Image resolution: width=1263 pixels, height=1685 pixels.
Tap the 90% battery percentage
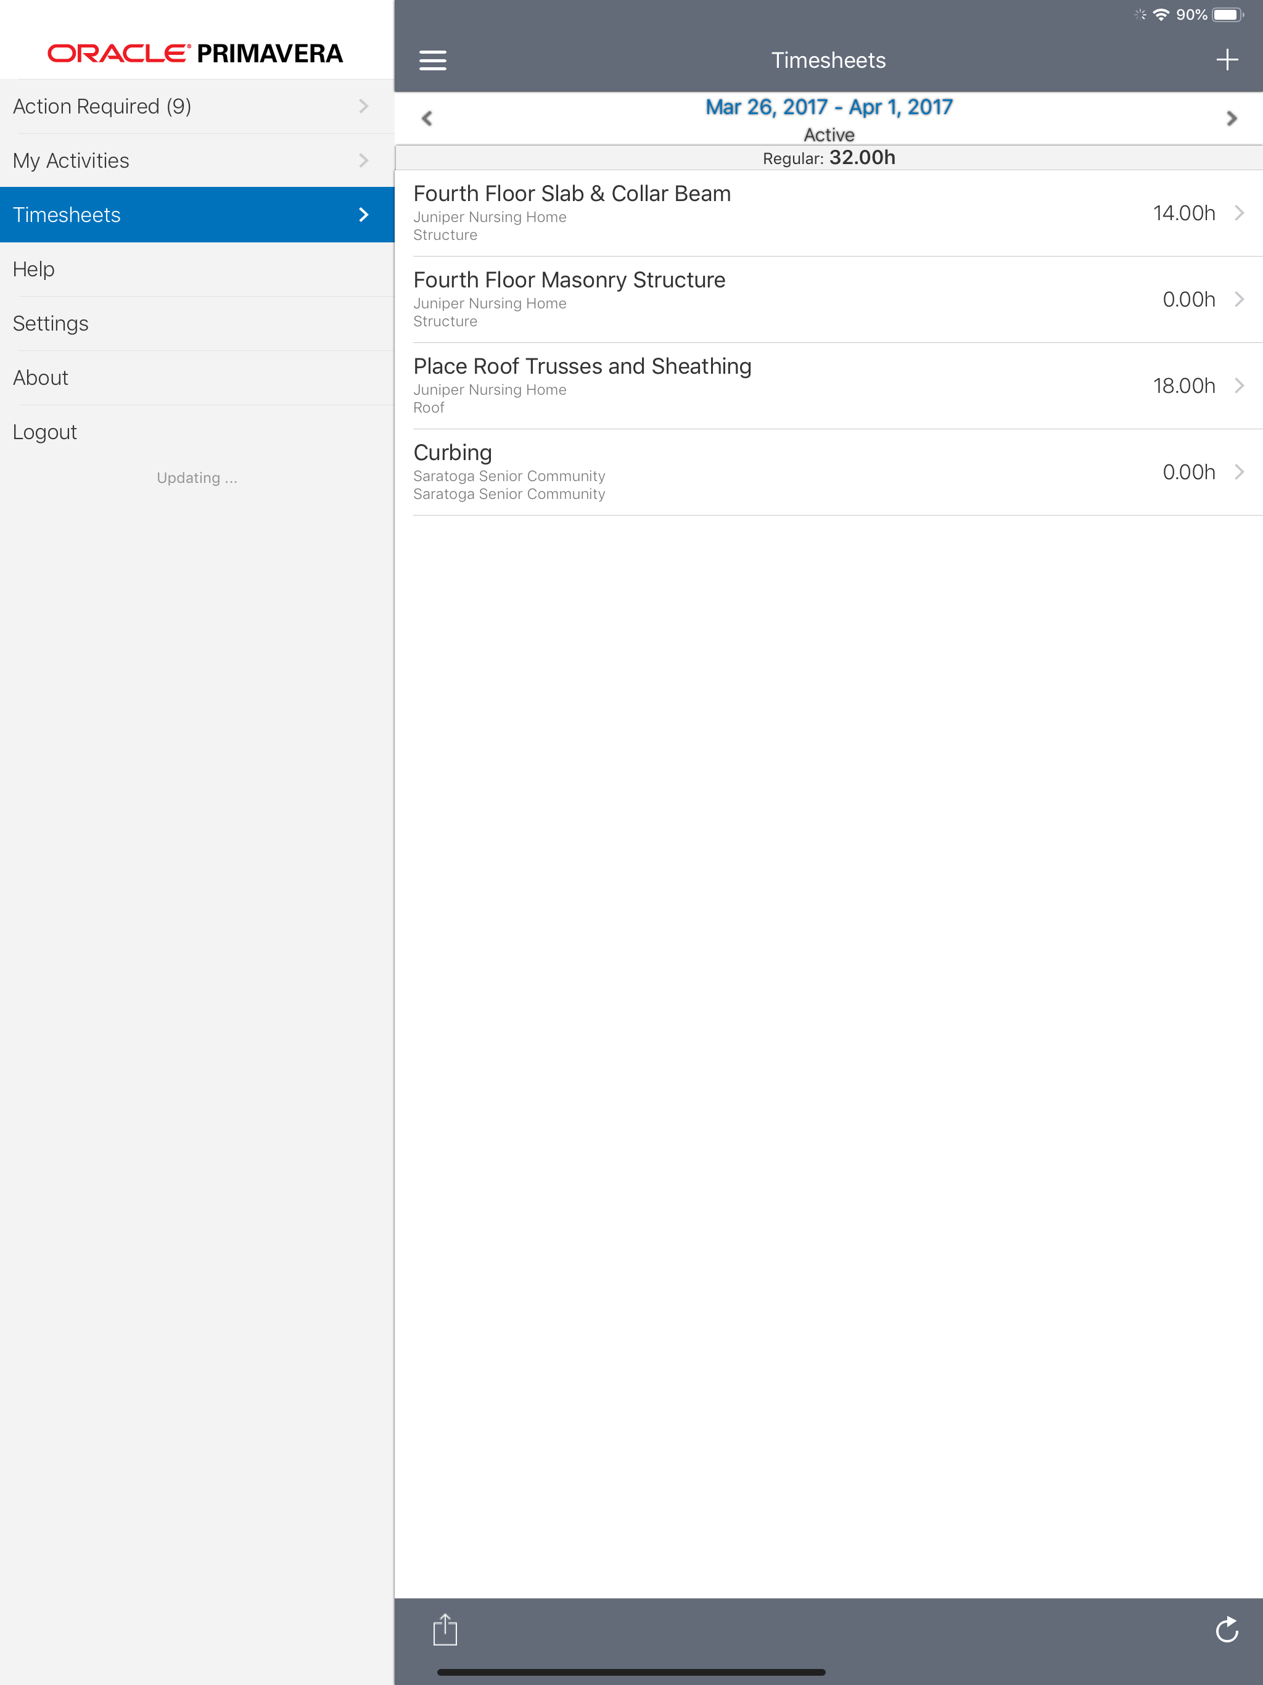pyautogui.click(x=1191, y=14)
